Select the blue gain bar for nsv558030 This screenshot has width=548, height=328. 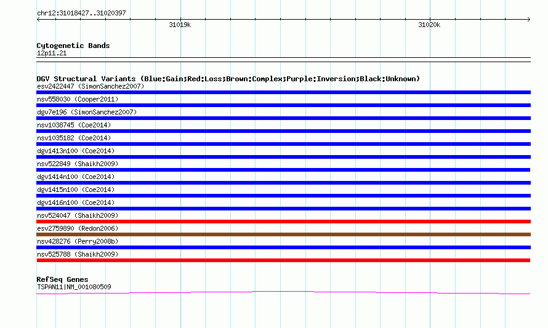click(283, 105)
